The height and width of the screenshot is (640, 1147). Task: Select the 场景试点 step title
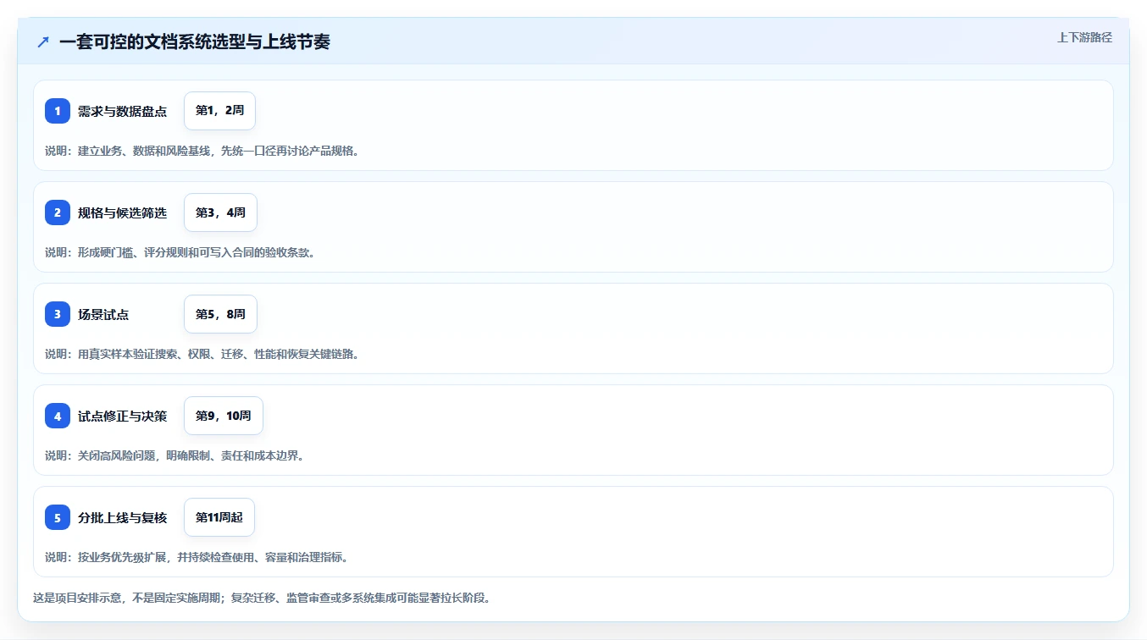[x=103, y=314]
